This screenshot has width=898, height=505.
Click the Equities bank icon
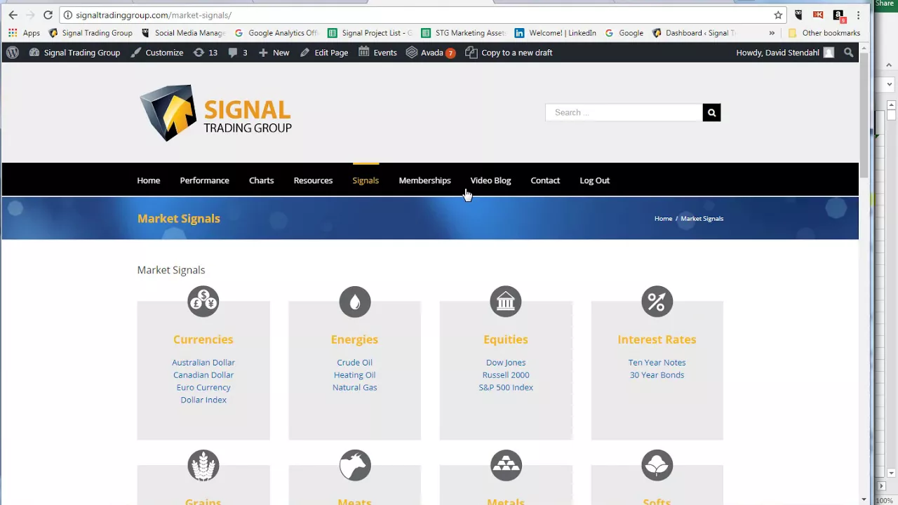pyautogui.click(x=506, y=302)
